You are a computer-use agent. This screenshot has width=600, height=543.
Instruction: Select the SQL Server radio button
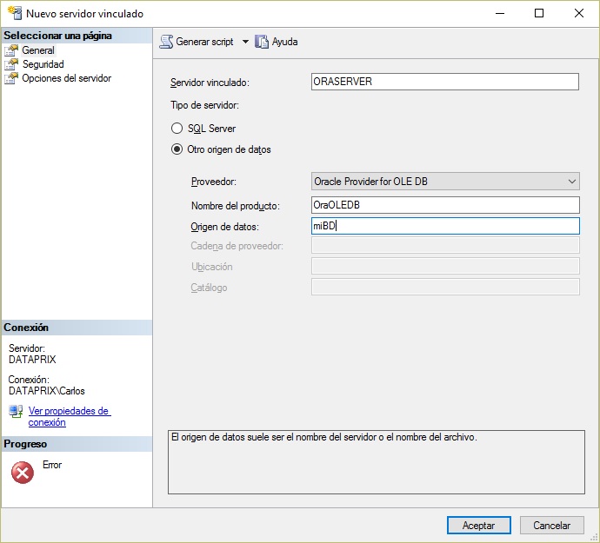[x=177, y=128]
